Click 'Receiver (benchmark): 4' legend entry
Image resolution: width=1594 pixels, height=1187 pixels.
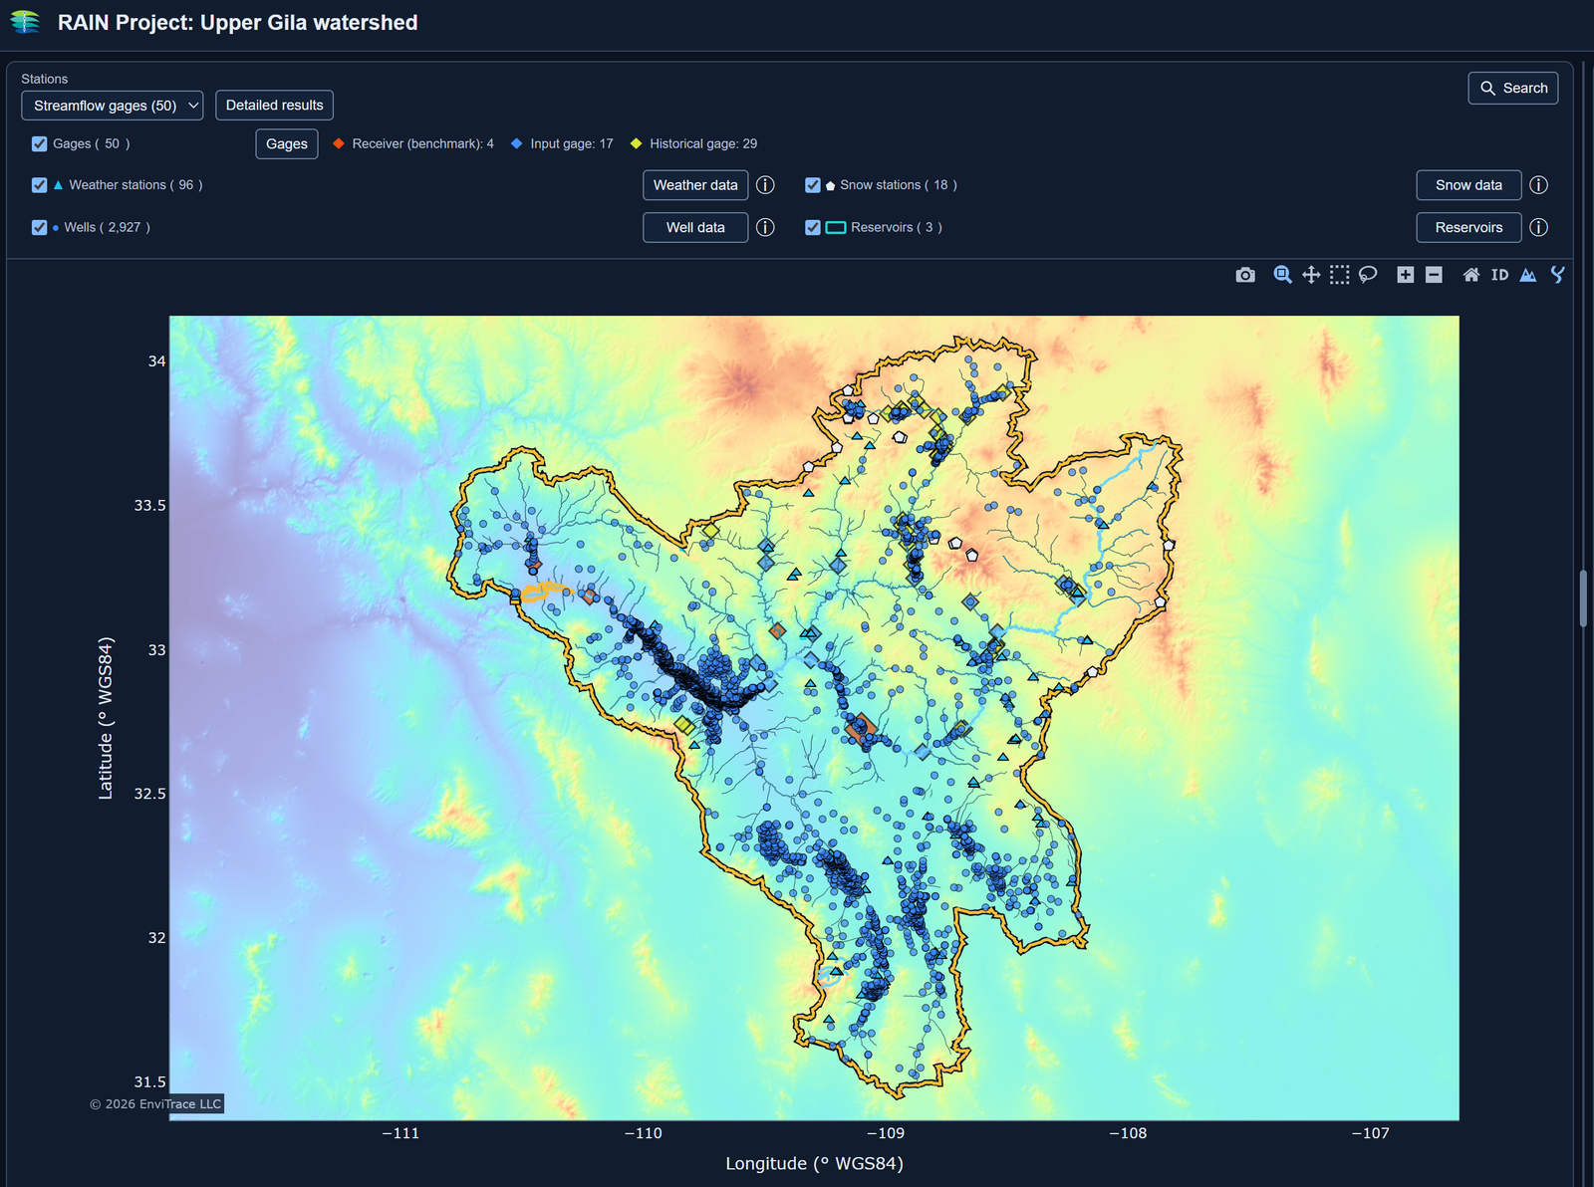pos(413,143)
